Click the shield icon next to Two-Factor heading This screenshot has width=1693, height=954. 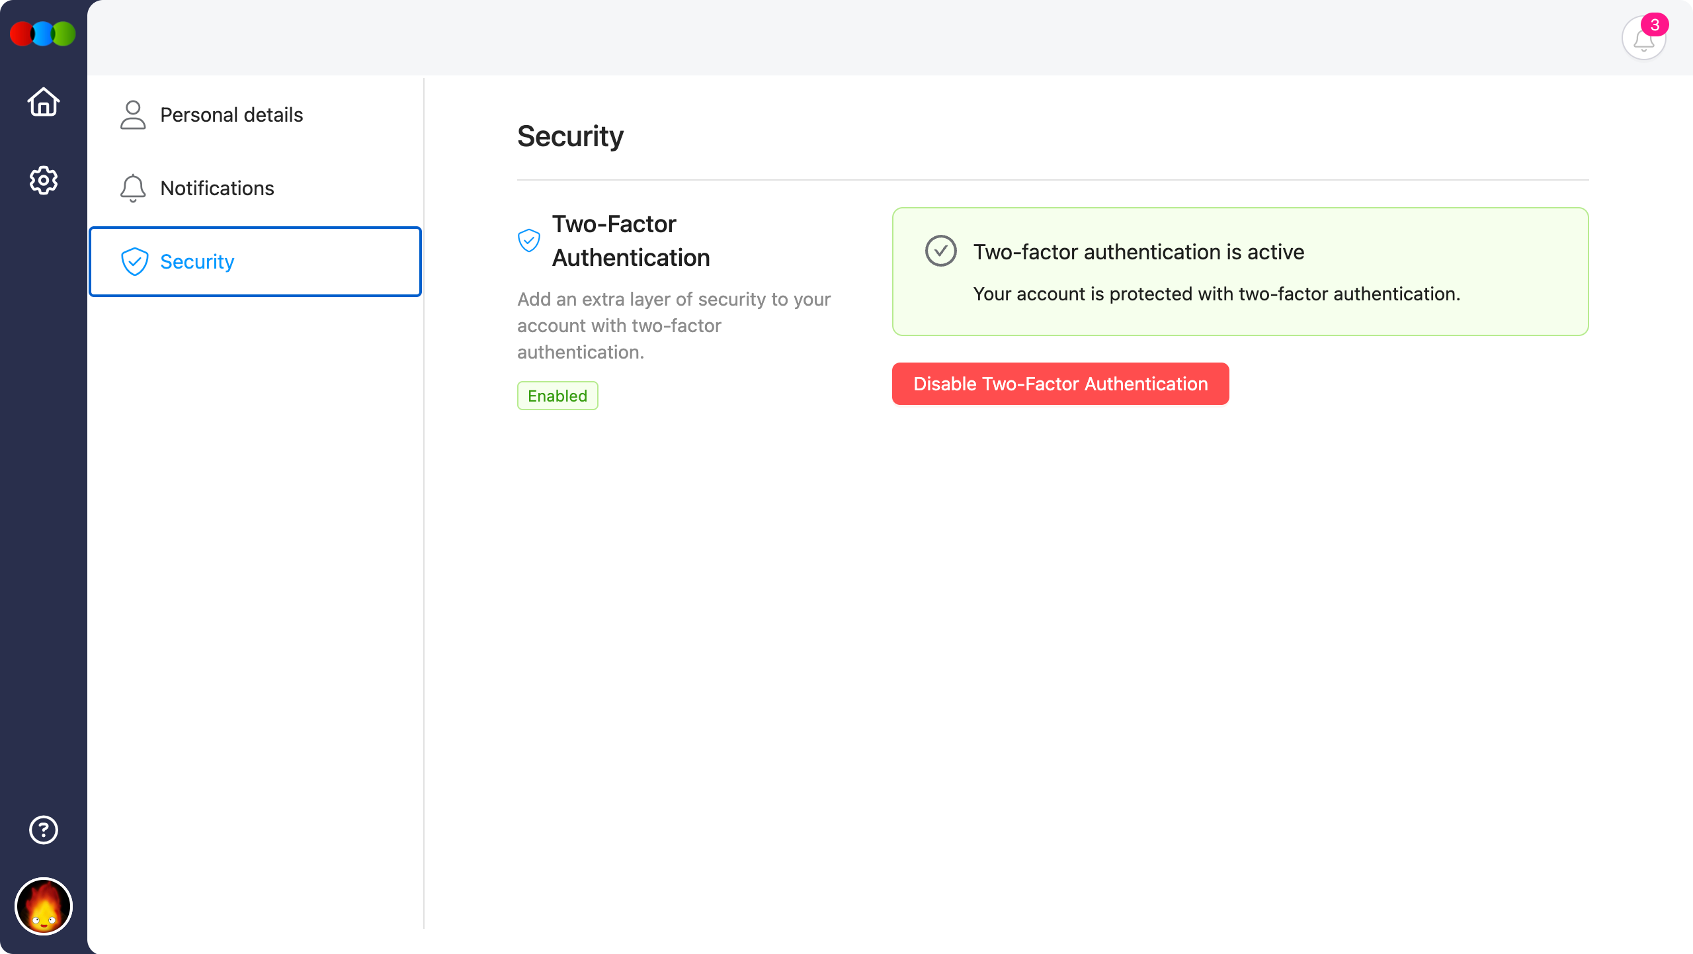(x=529, y=240)
